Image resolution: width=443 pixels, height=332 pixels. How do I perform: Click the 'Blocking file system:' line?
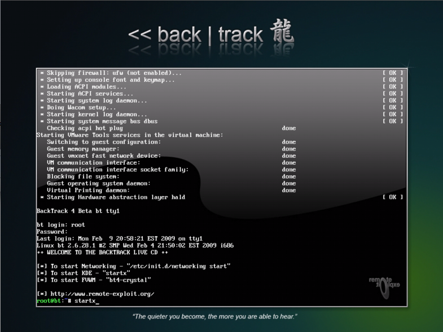(x=83, y=177)
